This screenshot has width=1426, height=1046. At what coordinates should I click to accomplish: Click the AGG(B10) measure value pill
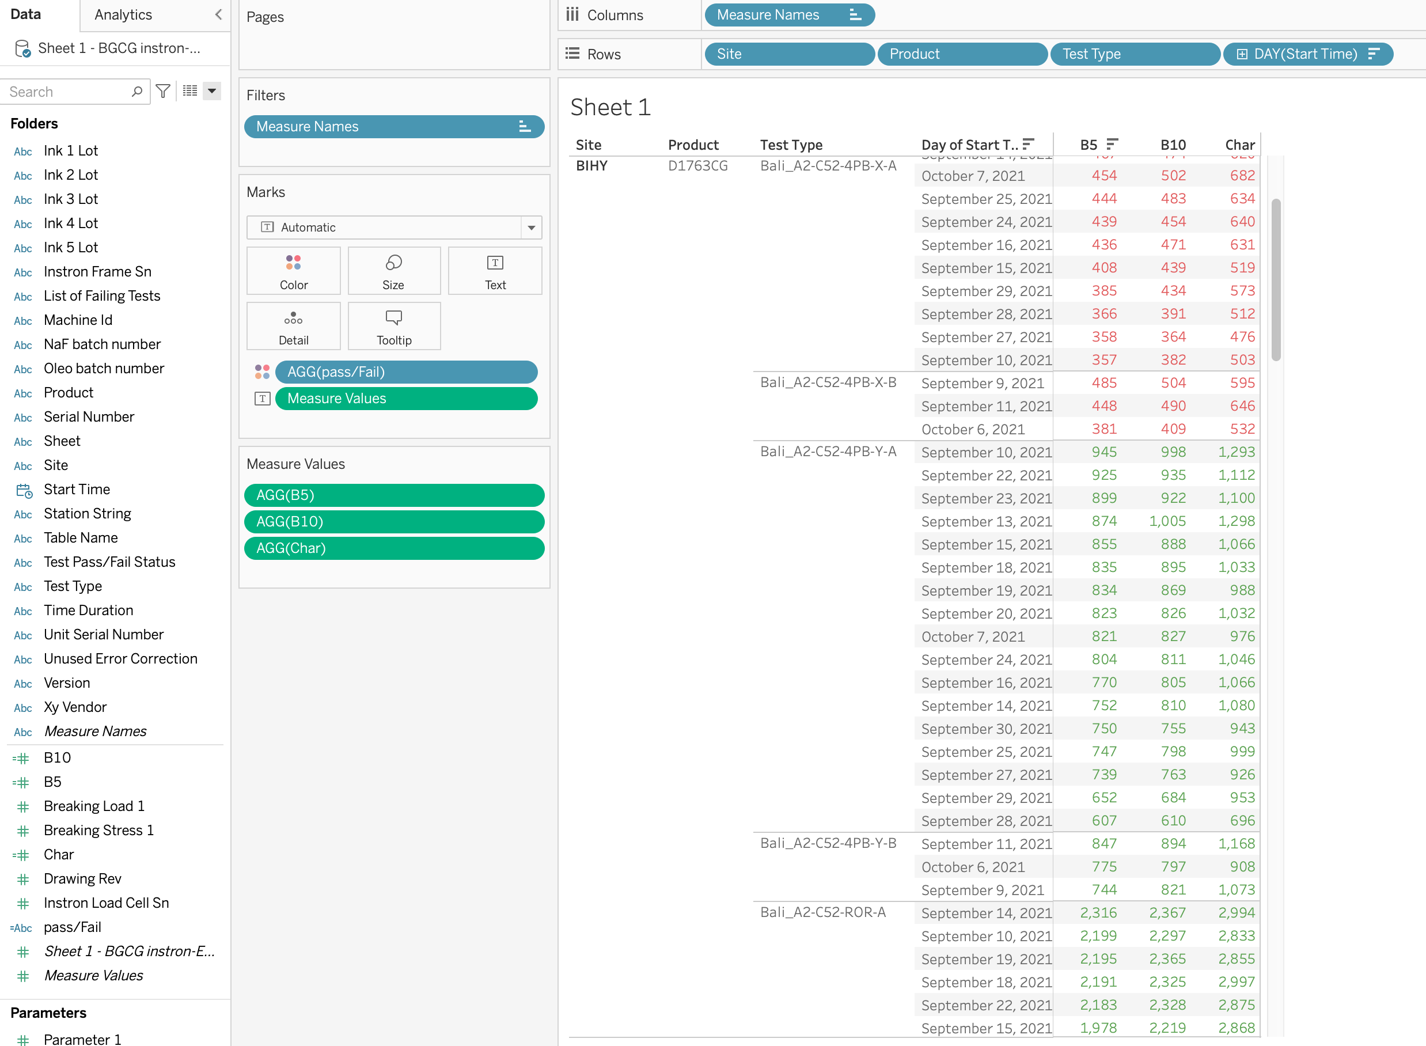coord(394,522)
